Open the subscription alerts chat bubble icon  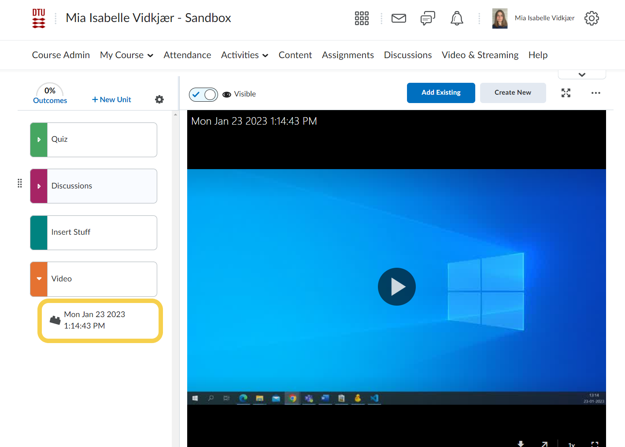point(427,18)
